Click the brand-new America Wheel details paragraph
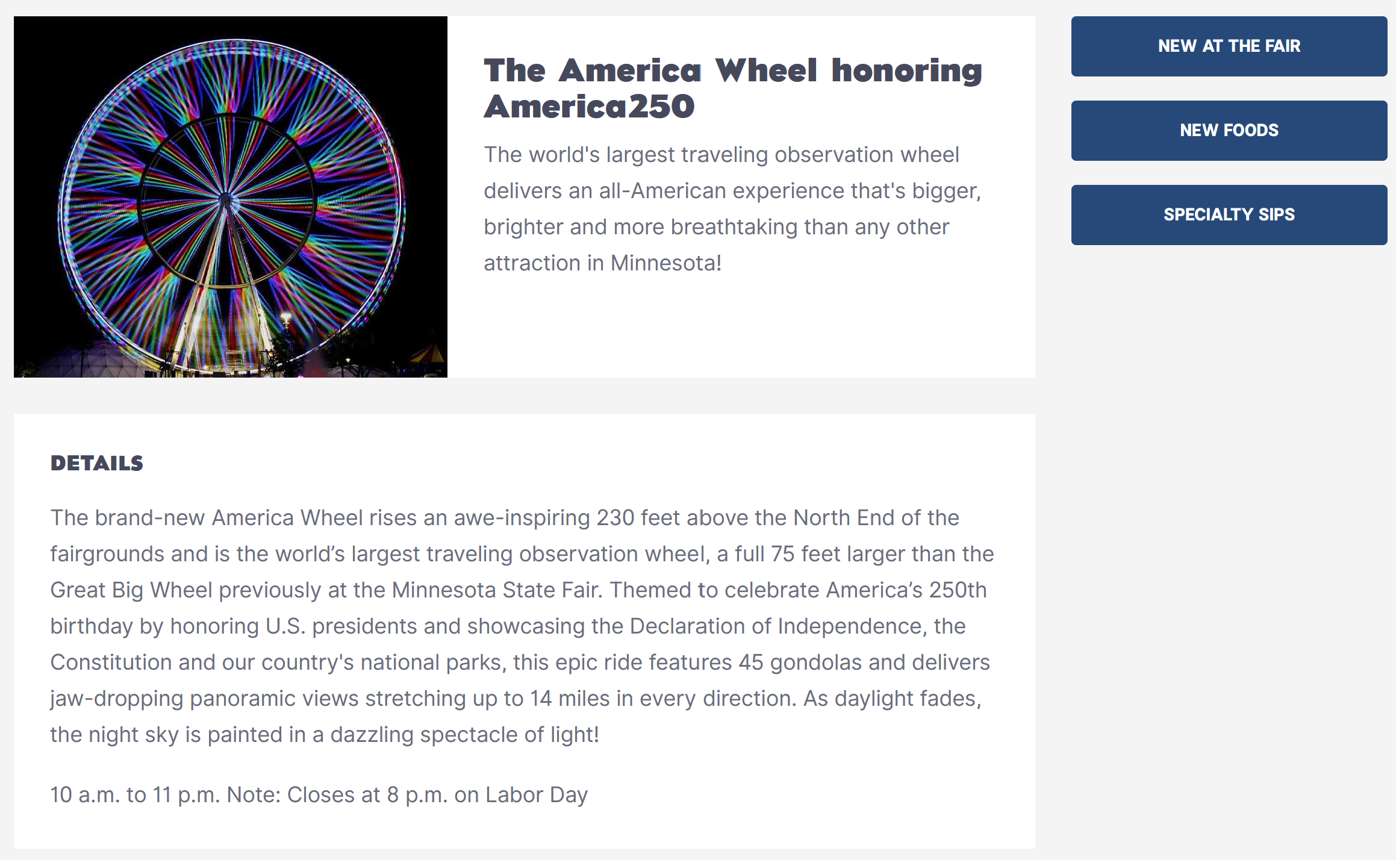 (522, 626)
